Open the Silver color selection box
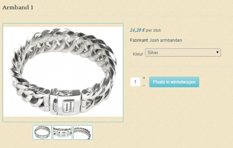 pyautogui.click(x=183, y=52)
